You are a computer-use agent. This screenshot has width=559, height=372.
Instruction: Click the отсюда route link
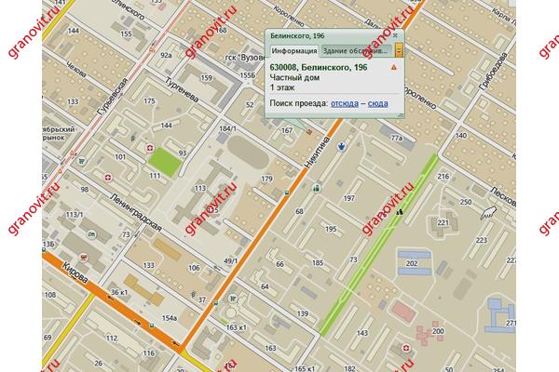(345, 103)
